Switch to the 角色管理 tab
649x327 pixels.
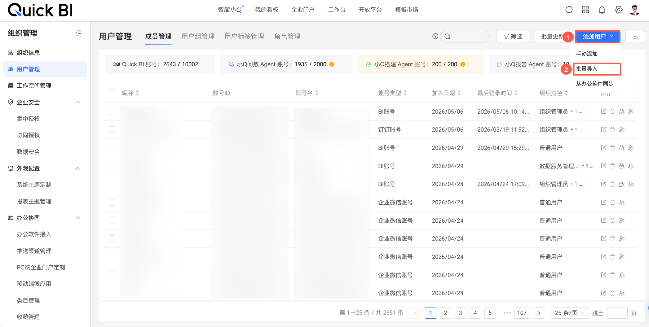tap(287, 37)
